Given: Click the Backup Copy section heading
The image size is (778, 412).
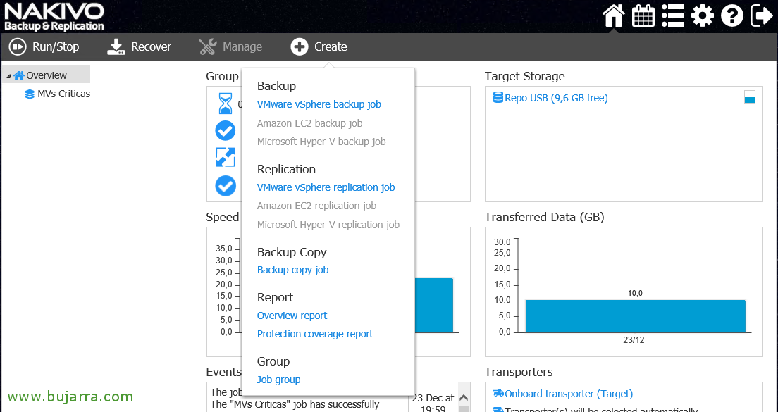Looking at the screenshot, I should [292, 252].
